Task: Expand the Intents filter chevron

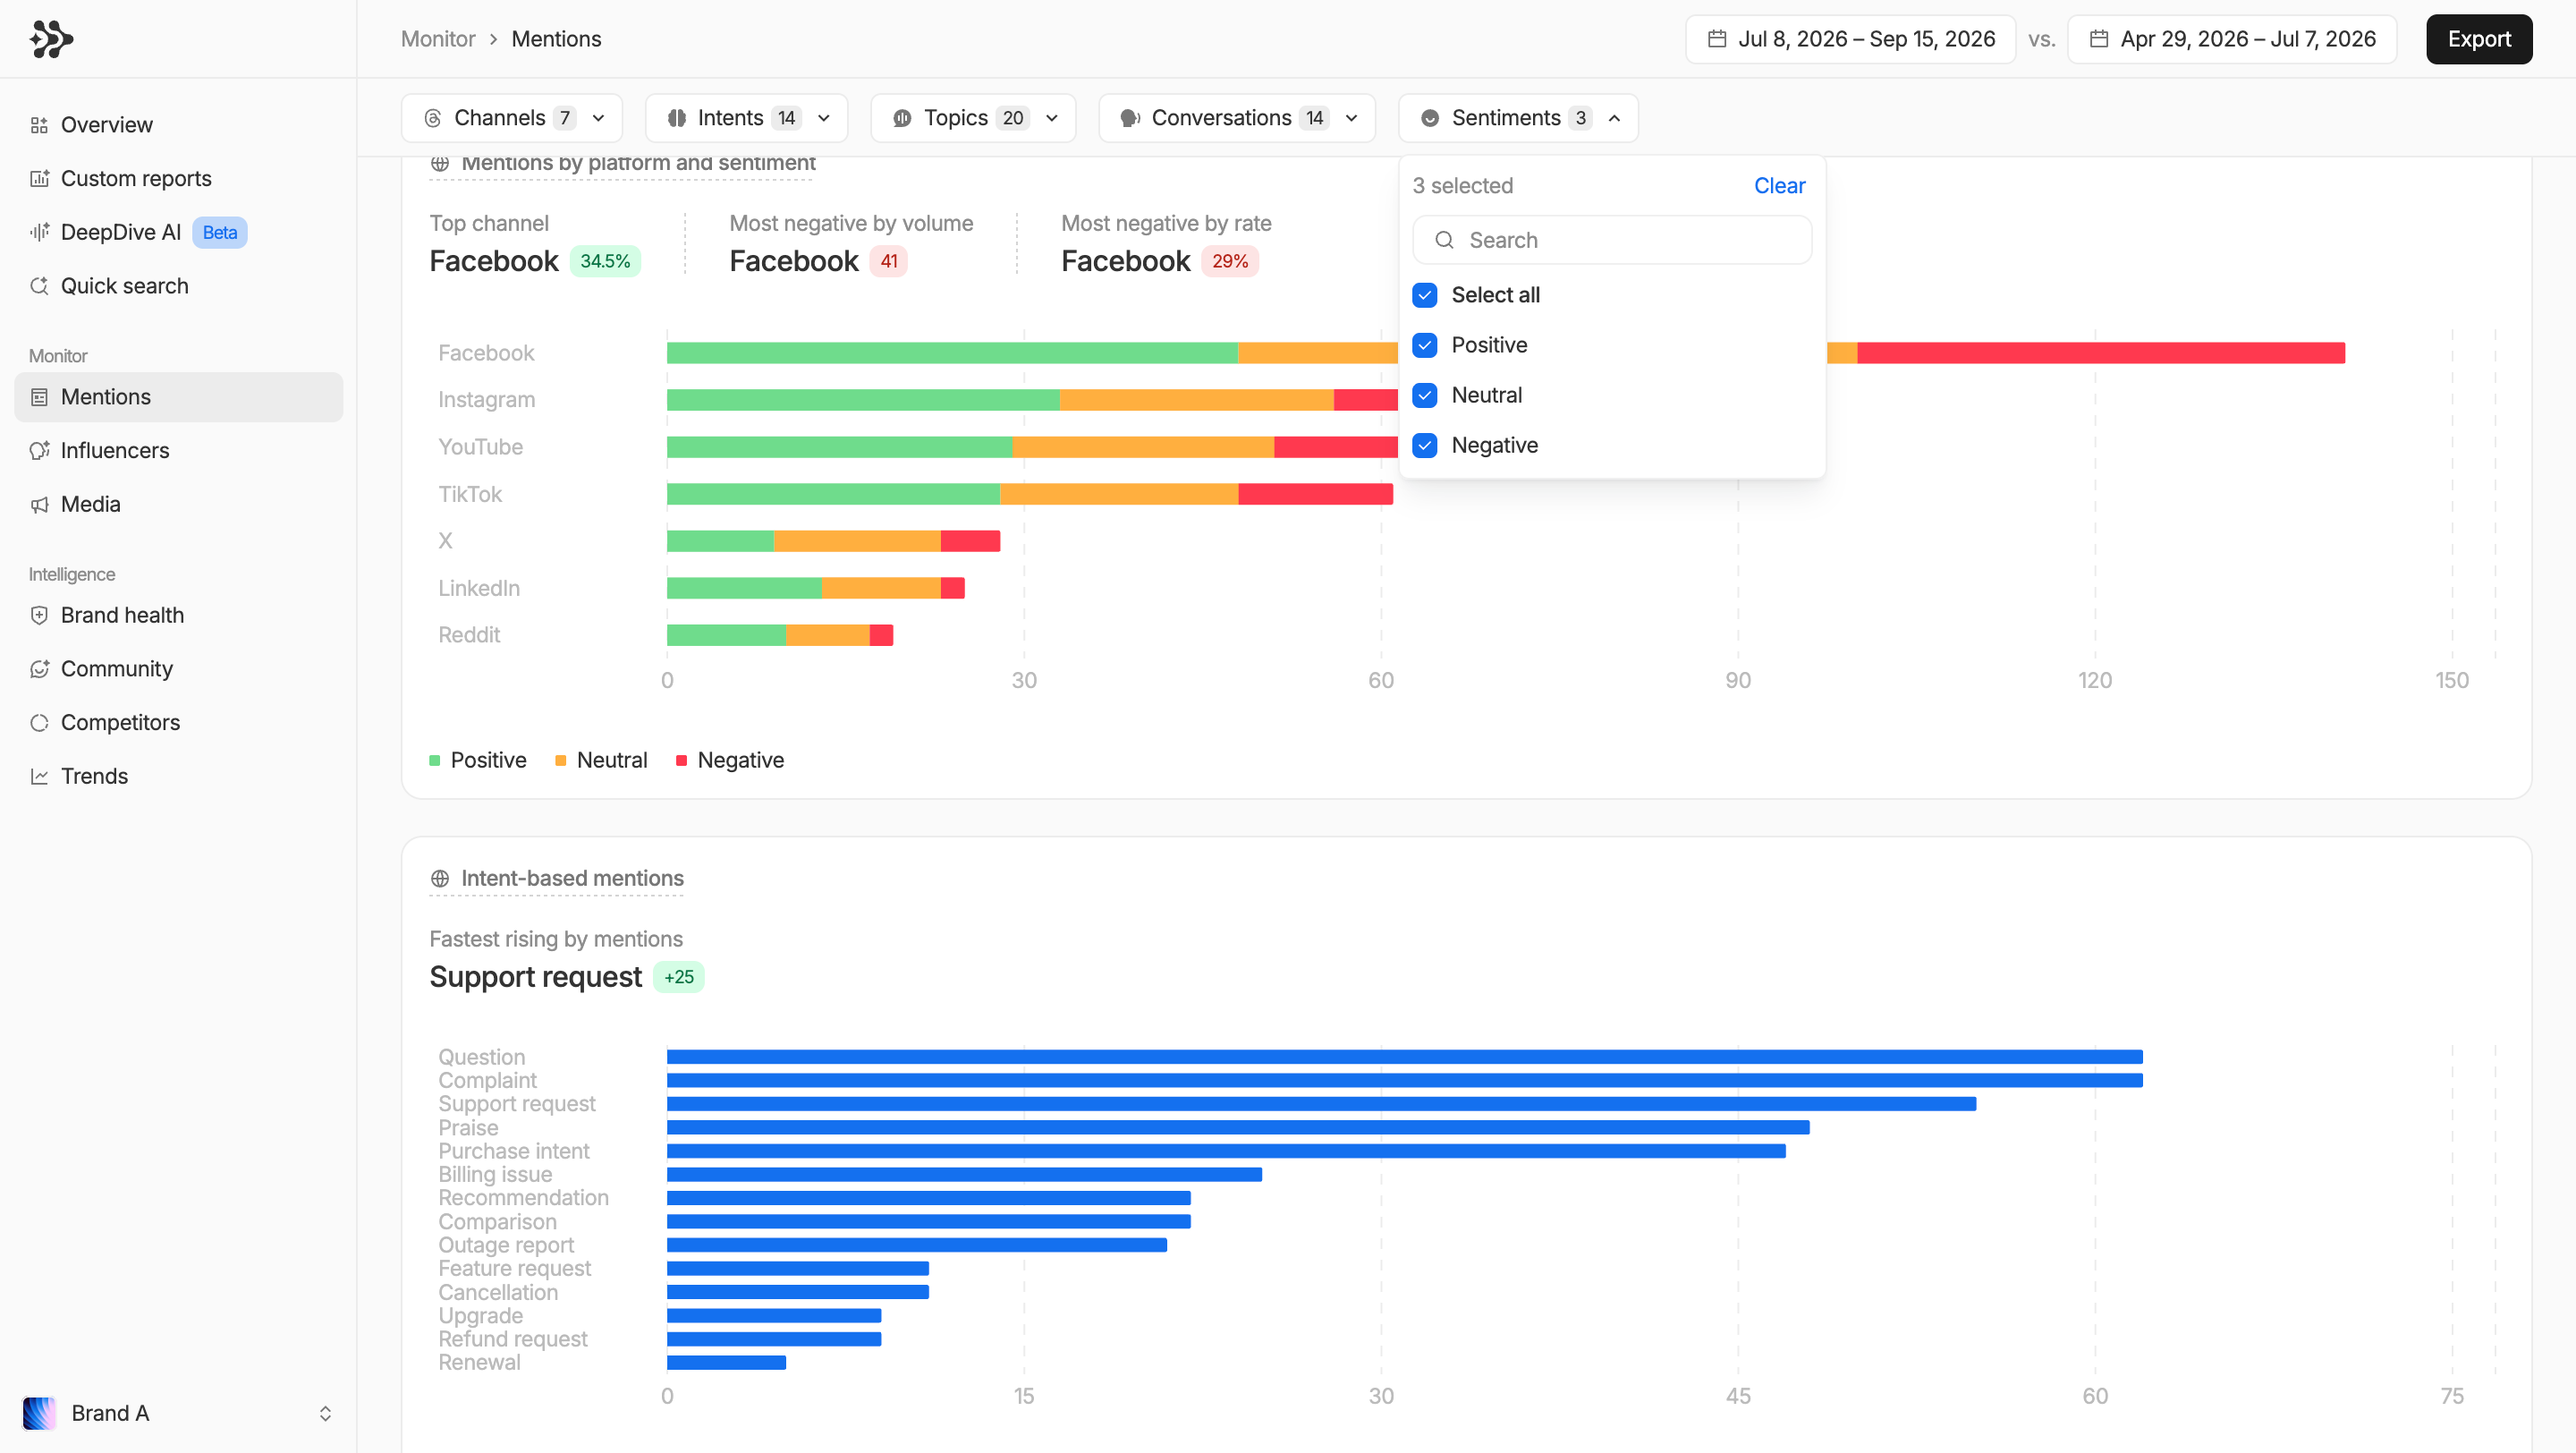Action: point(824,118)
